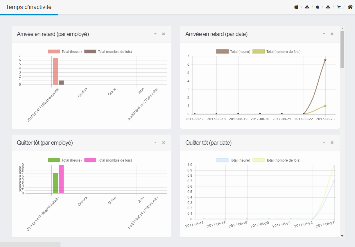
Task: Toggle magenta Total (nombre de fois) legend swatch
Action: pyautogui.click(x=90, y=160)
